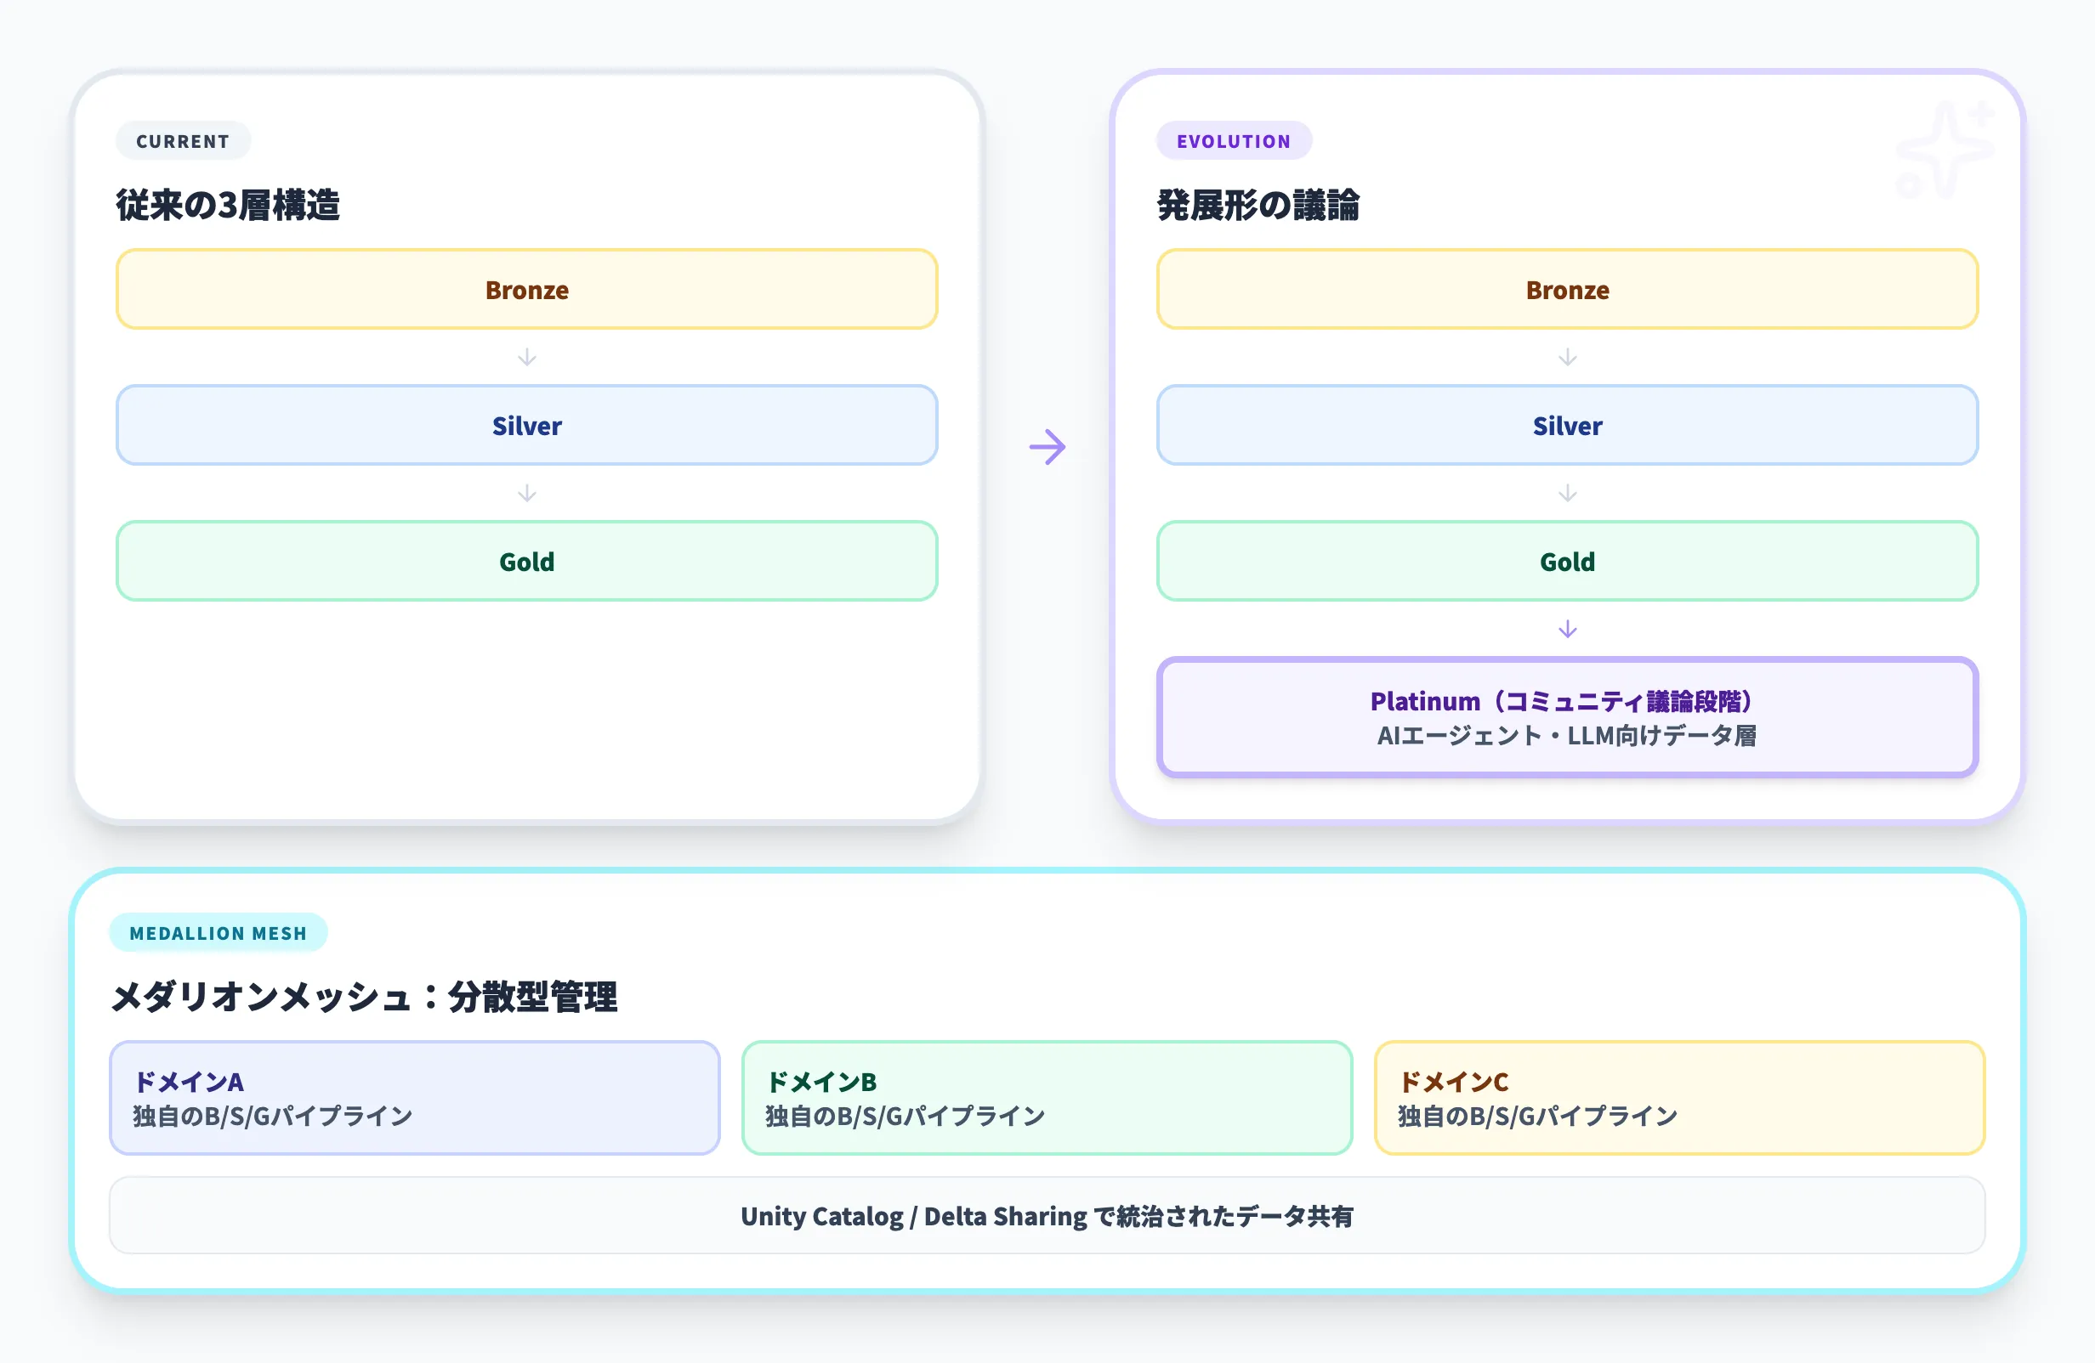Screen dimensions: 2095x1363
Task: Open the ドメインB card
Action: click(x=1047, y=1097)
